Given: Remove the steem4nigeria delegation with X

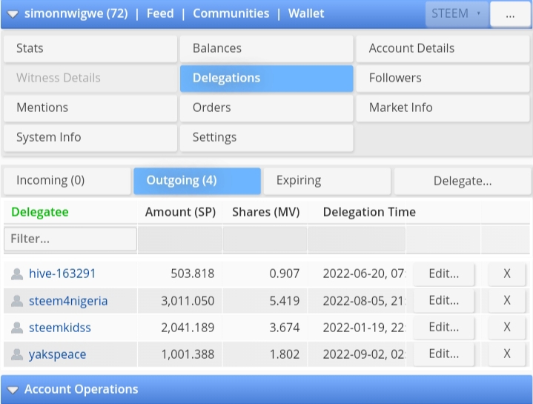Looking at the screenshot, I should pos(507,301).
